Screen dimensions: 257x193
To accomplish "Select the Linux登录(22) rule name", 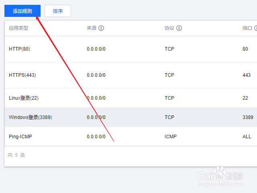I will pos(24,98).
